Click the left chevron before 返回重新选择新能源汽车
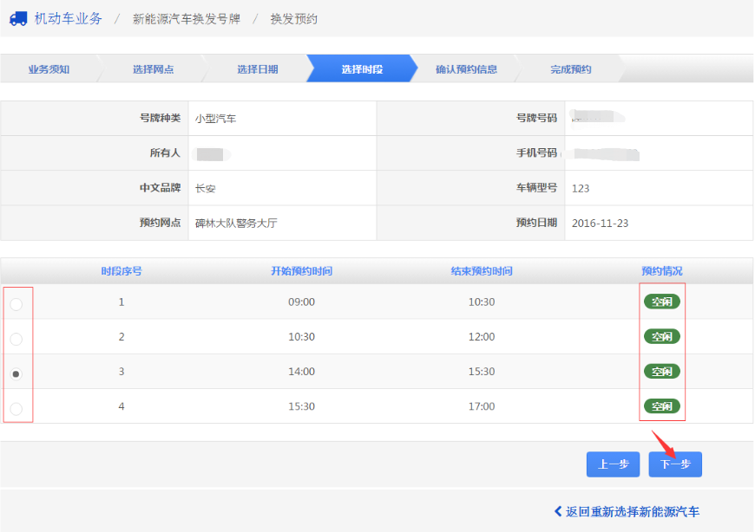 click(x=558, y=512)
